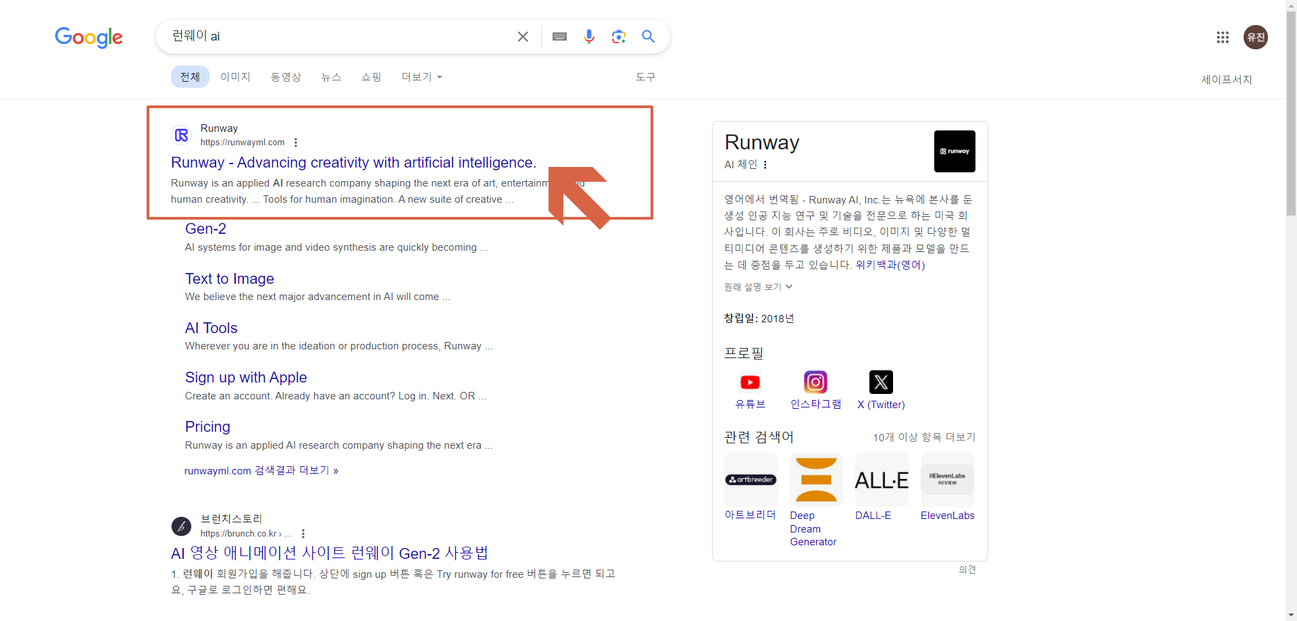The width and height of the screenshot is (1297, 621).
Task: Select the 전체 search tab
Action: pos(190,77)
